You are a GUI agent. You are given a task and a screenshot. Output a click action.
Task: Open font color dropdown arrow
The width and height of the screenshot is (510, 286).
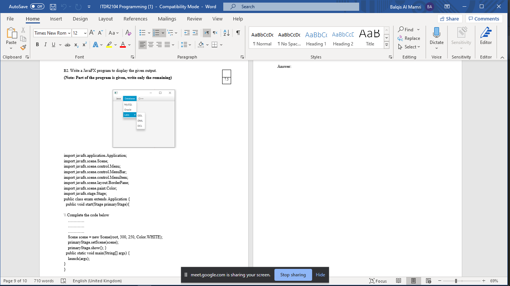tap(130, 45)
